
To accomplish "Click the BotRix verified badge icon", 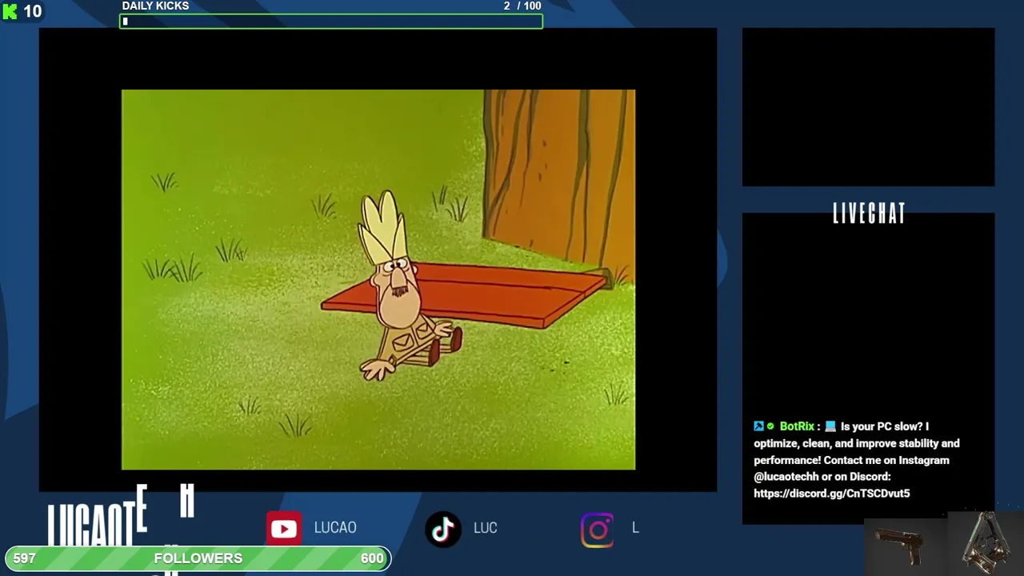I will (770, 426).
